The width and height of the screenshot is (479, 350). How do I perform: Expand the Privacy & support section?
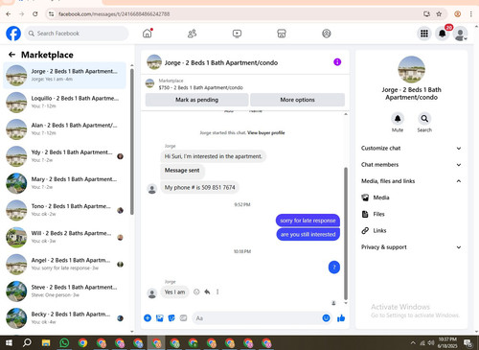411,247
